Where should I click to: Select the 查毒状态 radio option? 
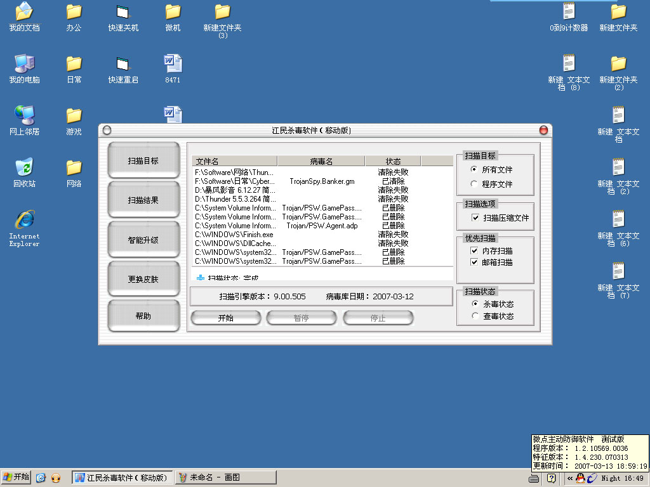tap(475, 316)
